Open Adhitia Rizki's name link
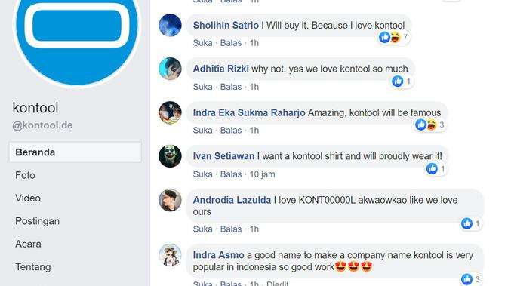 click(221, 69)
